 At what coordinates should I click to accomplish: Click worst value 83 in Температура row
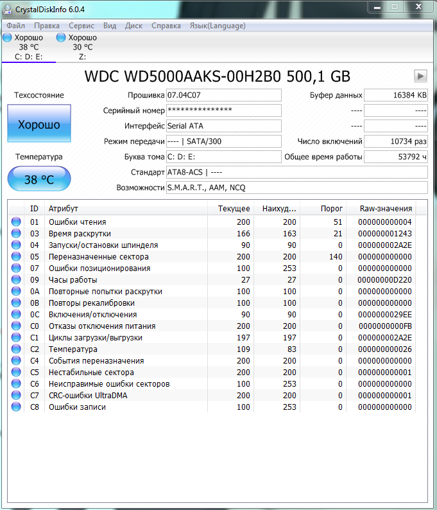[x=292, y=349]
